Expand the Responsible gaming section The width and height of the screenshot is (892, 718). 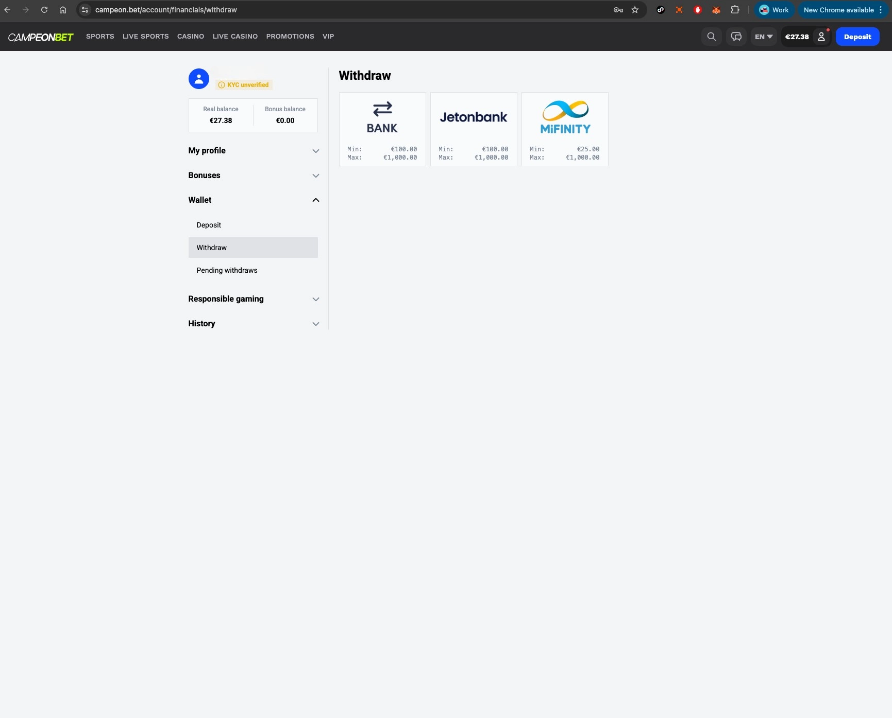pyautogui.click(x=254, y=299)
